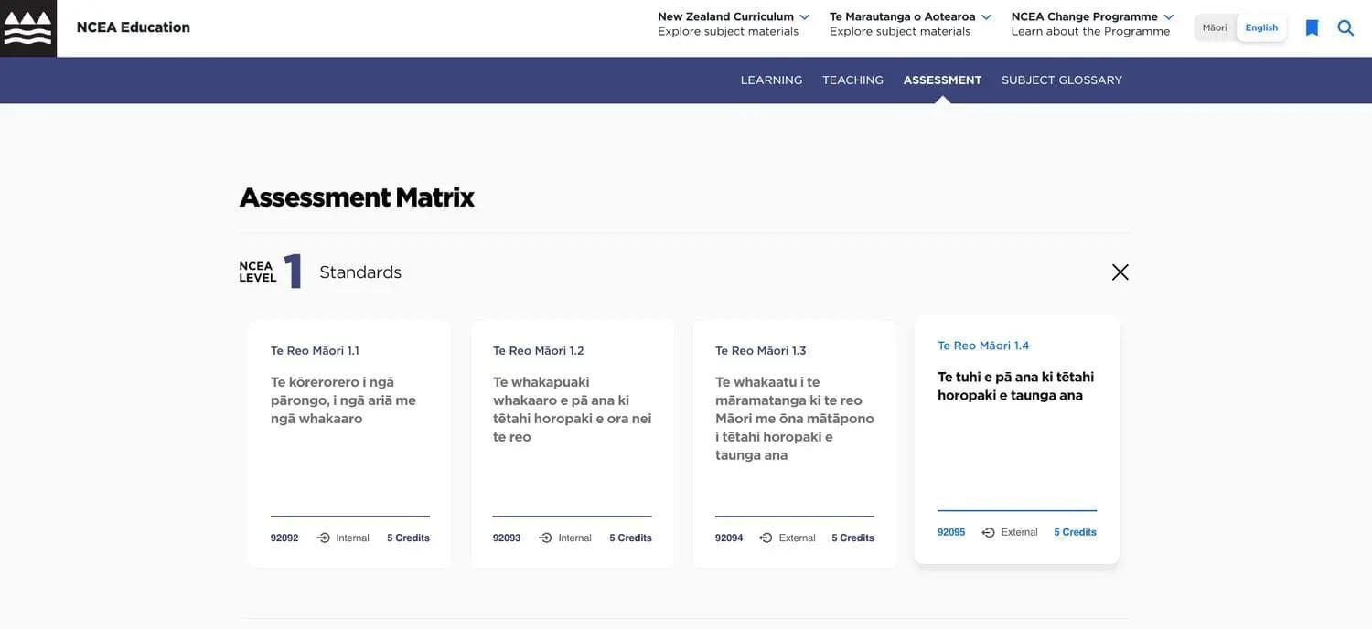The image size is (1372, 629).
Task: Switch site language to Māori
Action: tap(1215, 27)
